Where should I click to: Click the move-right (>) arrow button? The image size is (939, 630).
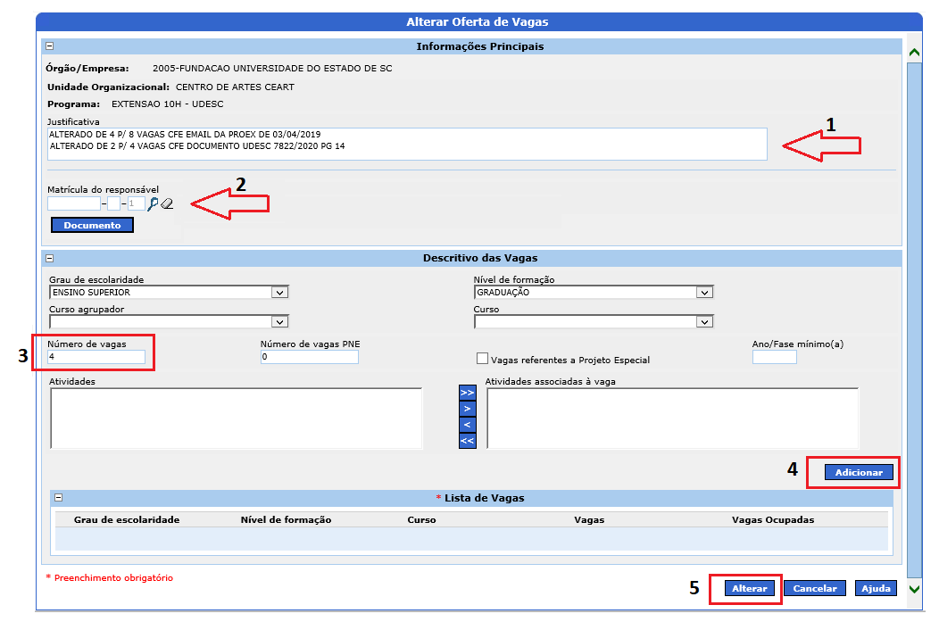(467, 409)
